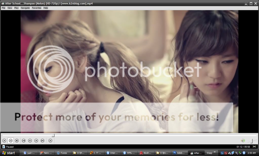Click the network computers tray icon
The width and height of the screenshot is (259, 156).
[233, 153]
